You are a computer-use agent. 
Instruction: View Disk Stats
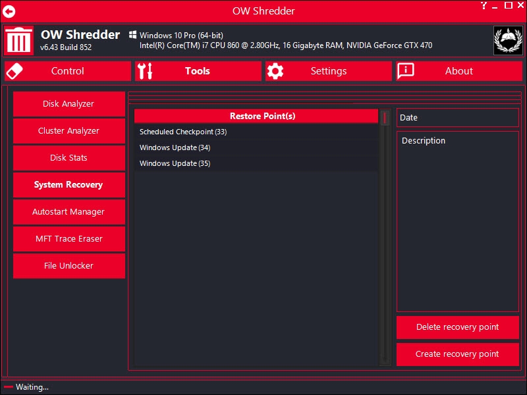click(69, 158)
